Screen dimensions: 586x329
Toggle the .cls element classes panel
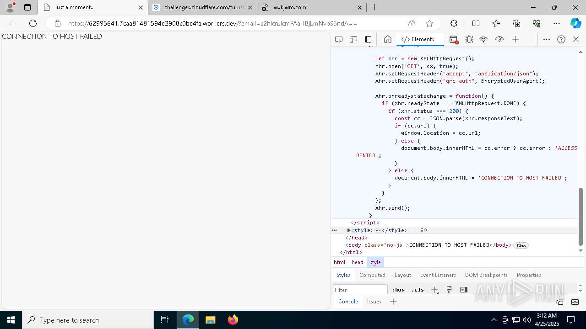pos(418,290)
